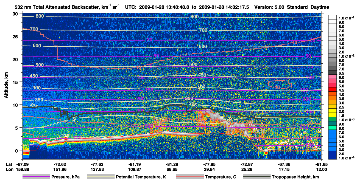Image resolution: width=357 pixels, height=183 pixels.
Task: Click the end time "2009-01-28 14:02:17.5"
Action: click(x=224, y=7)
